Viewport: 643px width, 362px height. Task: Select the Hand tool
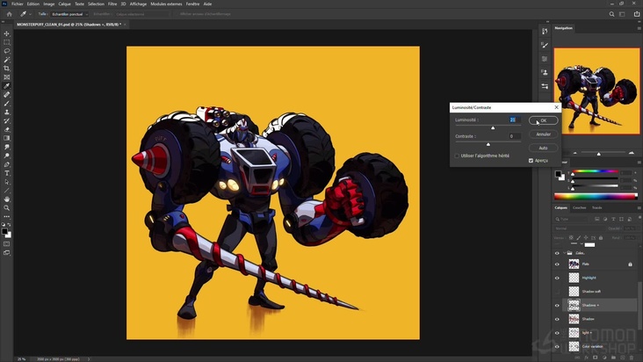pyautogui.click(x=6, y=199)
